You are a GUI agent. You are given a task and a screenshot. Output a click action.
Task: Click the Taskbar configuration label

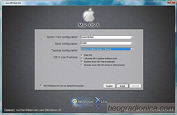click(x=65, y=51)
